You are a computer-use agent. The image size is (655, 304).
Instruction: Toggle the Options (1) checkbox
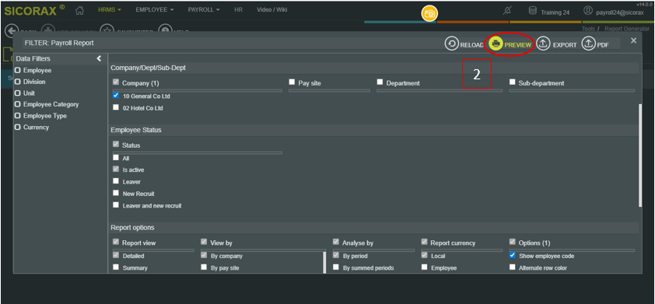tap(512, 243)
